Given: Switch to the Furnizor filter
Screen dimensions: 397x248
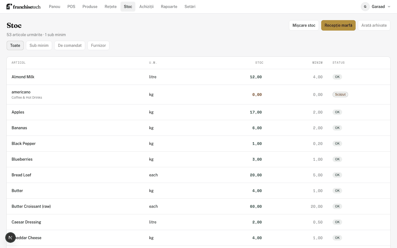Looking at the screenshot, I should (x=98, y=45).
